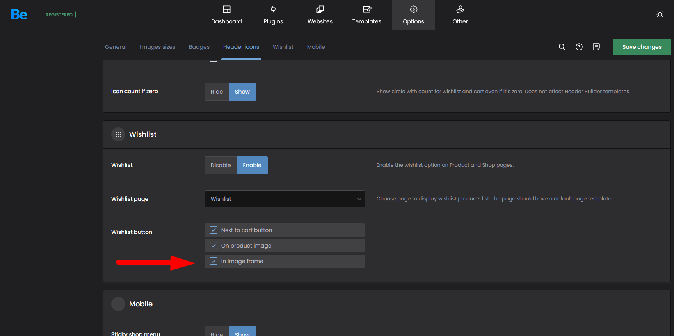
Task: Open the Templates section
Action: pos(366,15)
